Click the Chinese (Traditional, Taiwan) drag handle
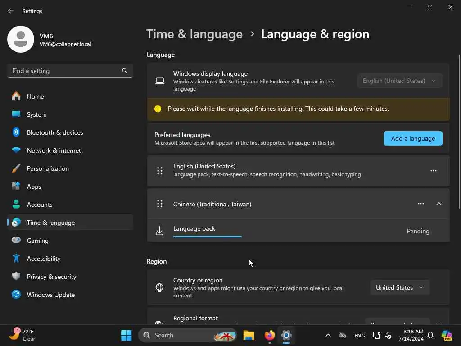Screen dimensions: 461x346 (x=160, y=204)
